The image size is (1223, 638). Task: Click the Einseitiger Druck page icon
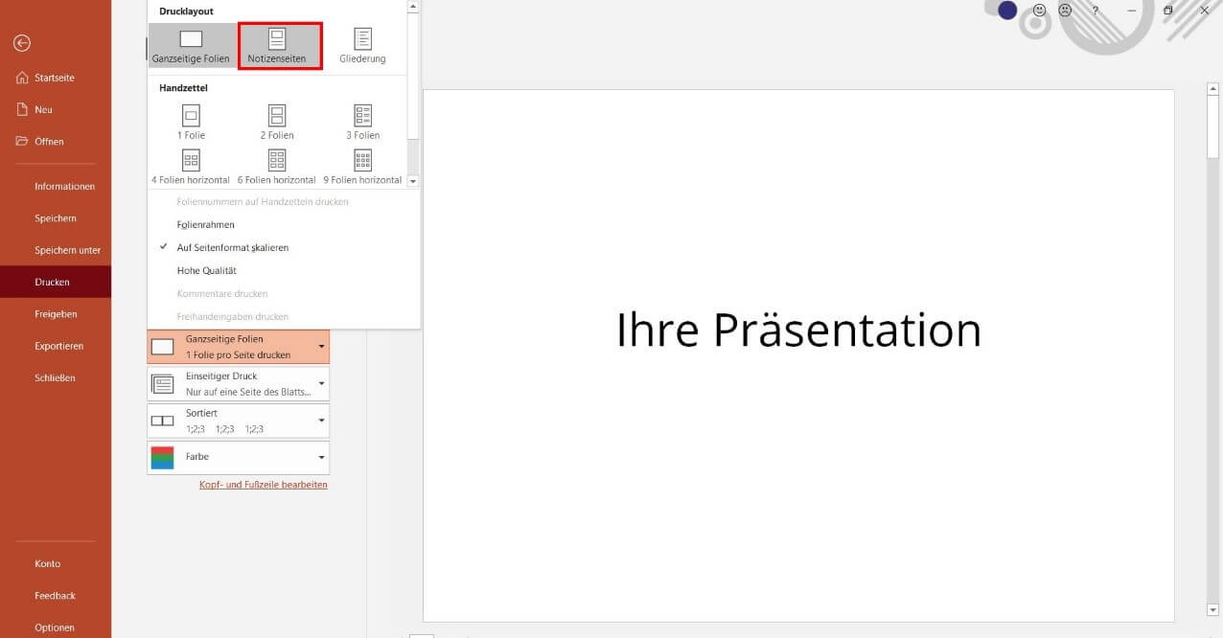tap(163, 384)
